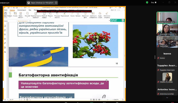Click the Zoom encryption shield icon

click(147, 3)
